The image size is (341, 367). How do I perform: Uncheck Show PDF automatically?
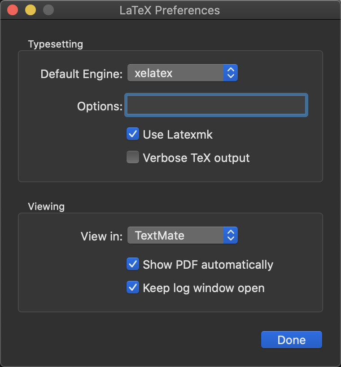[x=133, y=264]
